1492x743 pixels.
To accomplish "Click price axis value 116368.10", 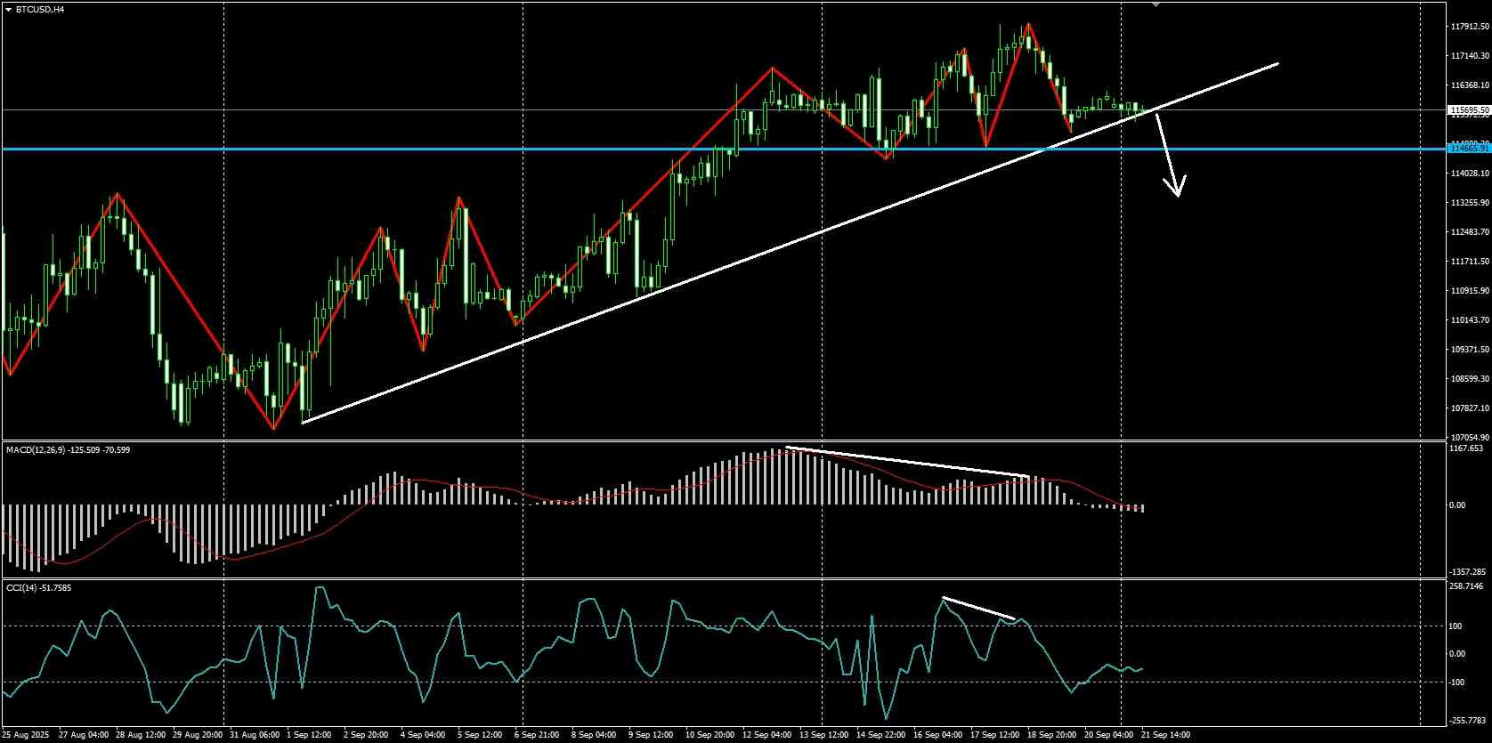I will [x=1470, y=85].
